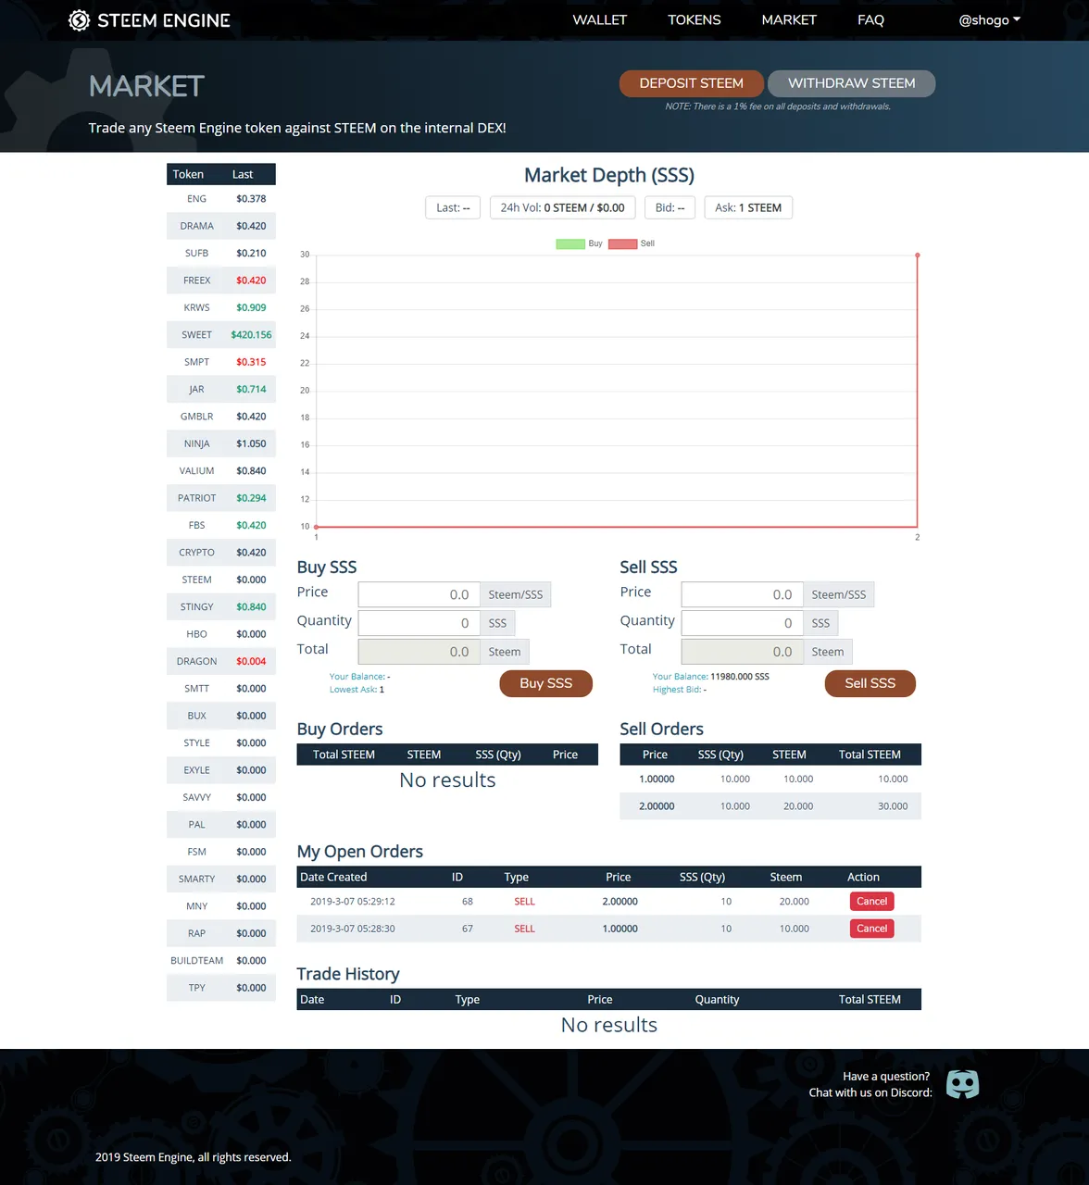Click the Market Depth (SSS) heading
Viewport: 1089px width, 1185px height.
click(609, 176)
